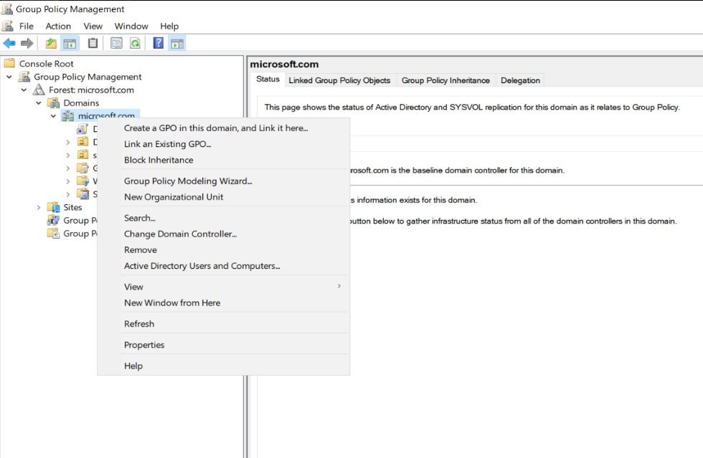Screen dimensions: 703x458
Task: Click the Forest triangle icon
Action: click(39, 90)
